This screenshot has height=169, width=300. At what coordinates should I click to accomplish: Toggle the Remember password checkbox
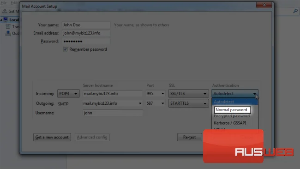65,49
